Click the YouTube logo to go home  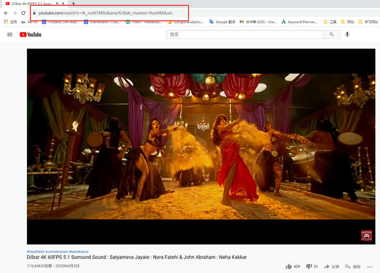[30, 35]
